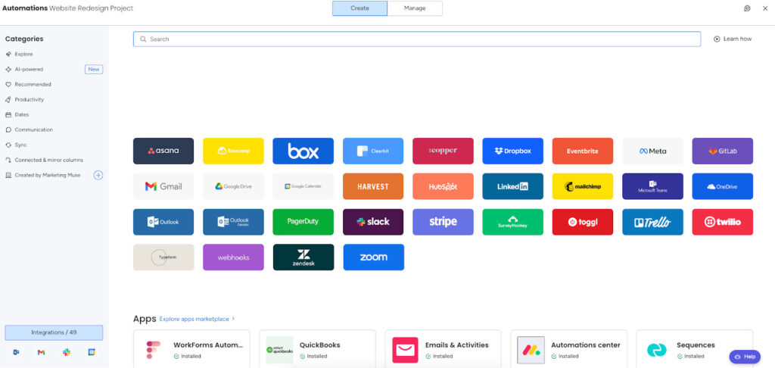The image size is (775, 368).
Task: Open the Automations center app card
Action: coord(569,349)
